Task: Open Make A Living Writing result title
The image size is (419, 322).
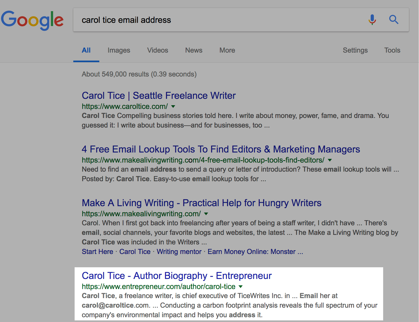Action: click(201, 203)
